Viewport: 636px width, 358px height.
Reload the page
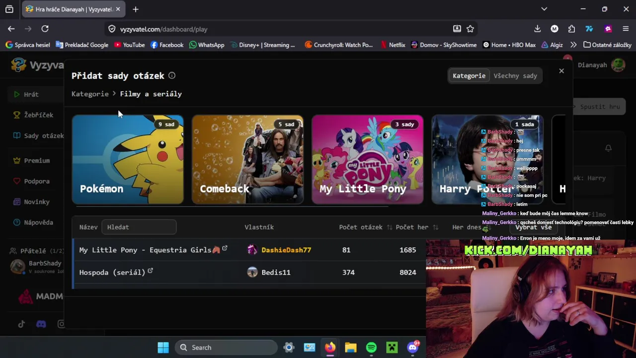(x=45, y=29)
